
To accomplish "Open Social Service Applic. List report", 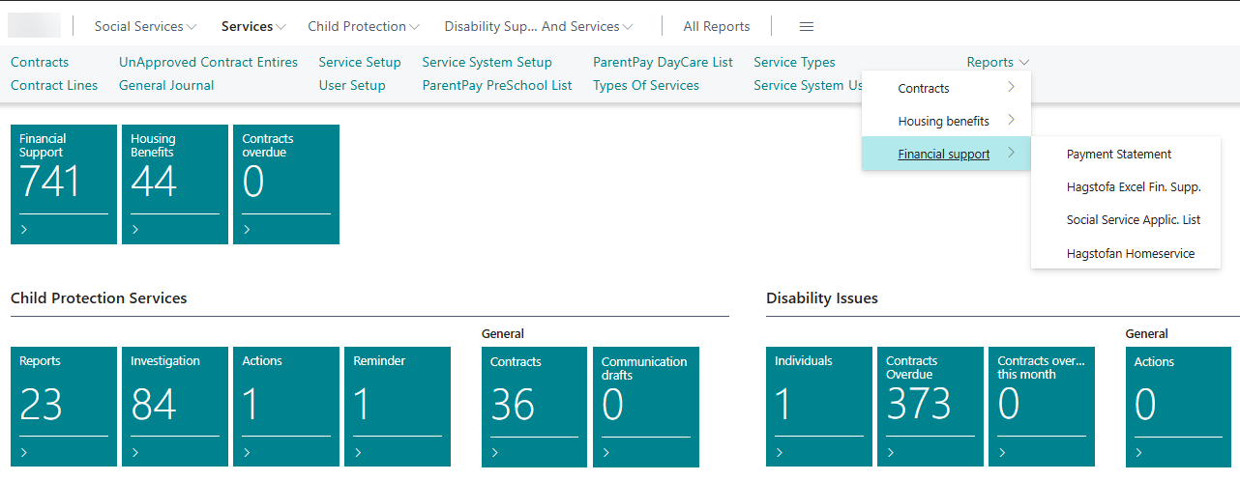I will point(1133,219).
